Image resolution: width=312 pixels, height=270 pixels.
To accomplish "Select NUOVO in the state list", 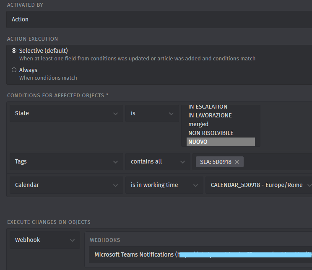I will 221,142.
